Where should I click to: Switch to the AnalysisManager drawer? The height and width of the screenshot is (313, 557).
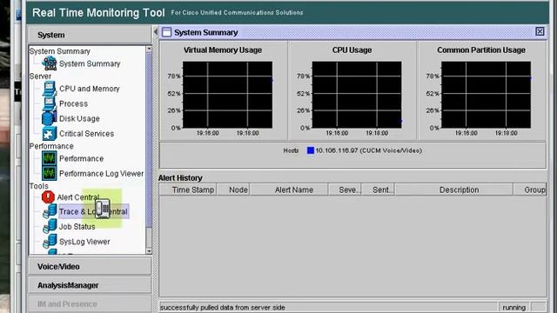coord(90,285)
